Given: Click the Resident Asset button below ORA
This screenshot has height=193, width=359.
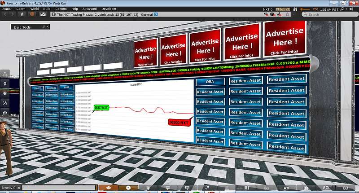Looking at the screenshot, I should (x=210, y=92).
